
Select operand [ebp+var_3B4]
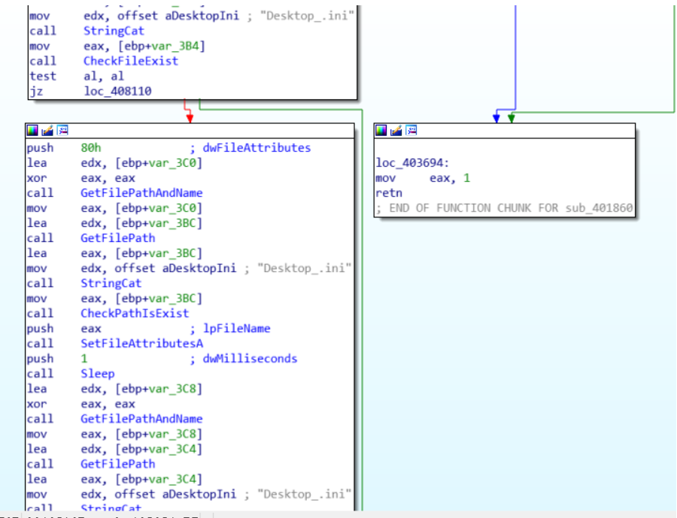pos(162,46)
